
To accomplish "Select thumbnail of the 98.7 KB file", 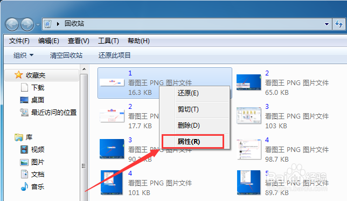I will click(249, 149).
